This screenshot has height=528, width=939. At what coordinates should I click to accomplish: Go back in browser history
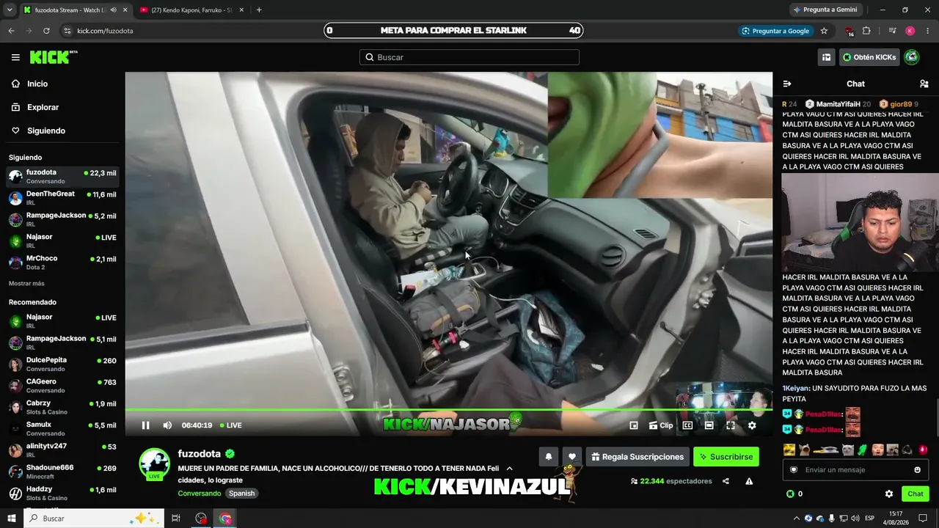(11, 31)
